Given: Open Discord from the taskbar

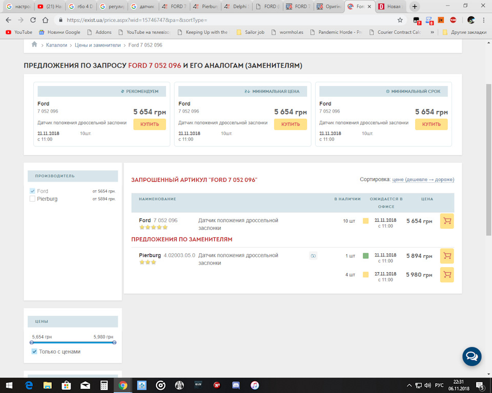Looking at the screenshot, I should pos(236,385).
